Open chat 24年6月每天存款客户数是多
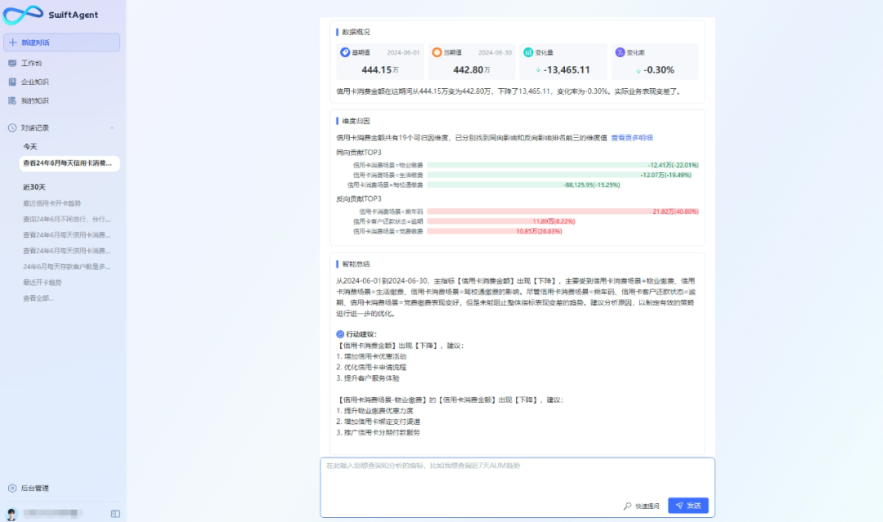This screenshot has width=883, height=522. coord(66,266)
